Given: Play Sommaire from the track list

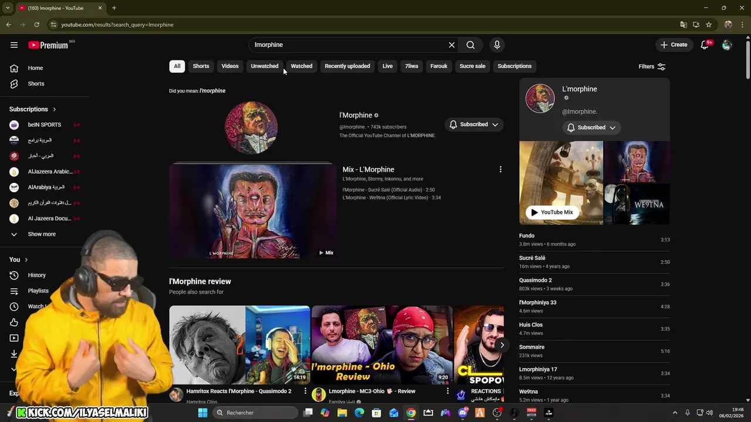Looking at the screenshot, I should click(594, 351).
